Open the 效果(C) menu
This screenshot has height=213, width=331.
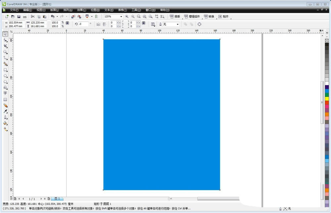81,10
